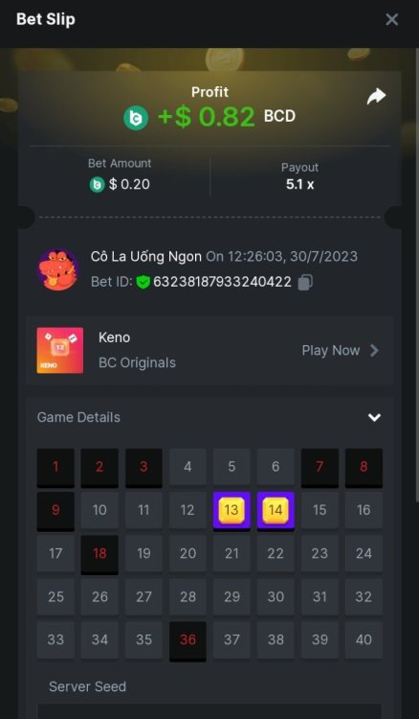Viewport: 419px width, 719px height.
Task: Select number tile 40 on the grid
Action: coord(364,640)
